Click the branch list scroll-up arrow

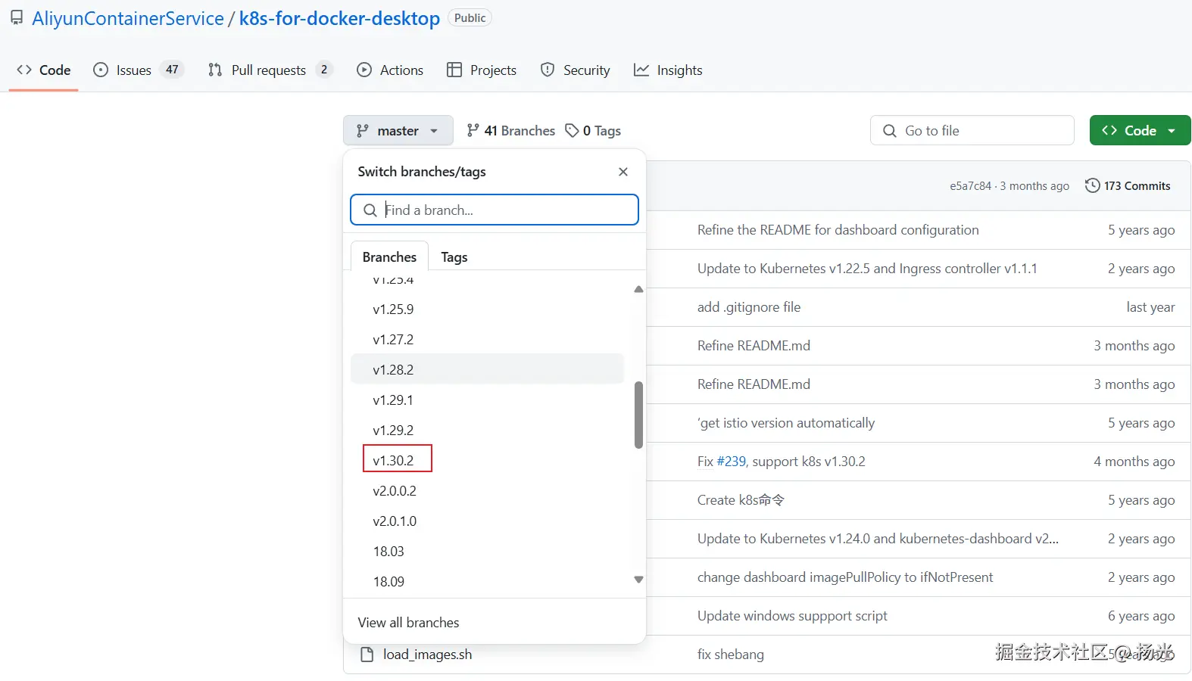[638, 289]
